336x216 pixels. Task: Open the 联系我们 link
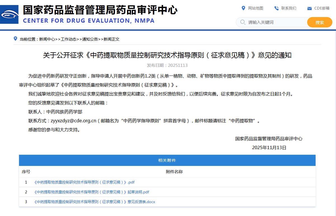point(289,8)
